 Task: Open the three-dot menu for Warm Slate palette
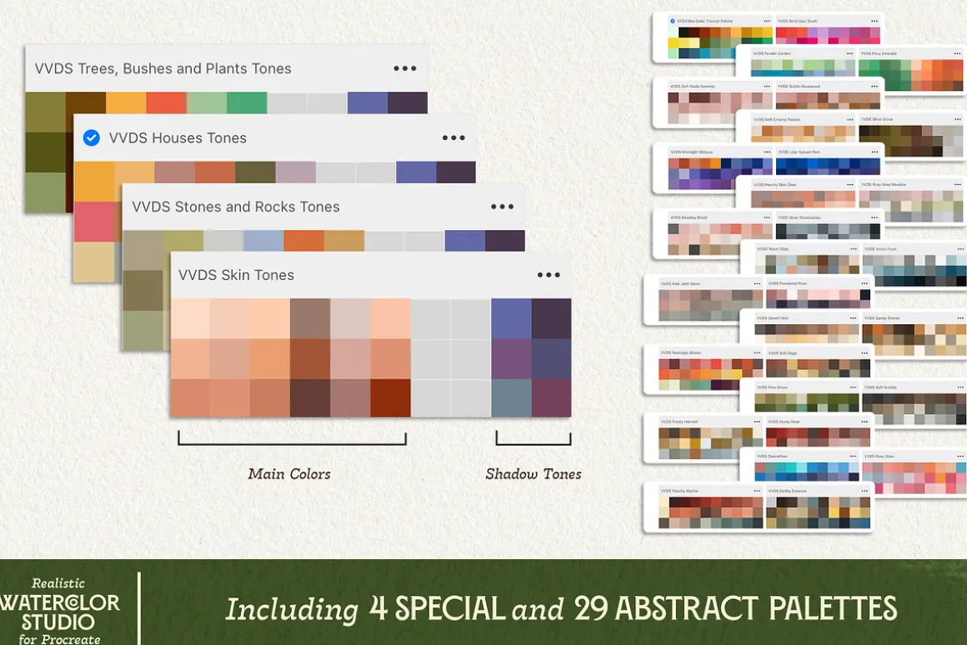[x=853, y=249]
